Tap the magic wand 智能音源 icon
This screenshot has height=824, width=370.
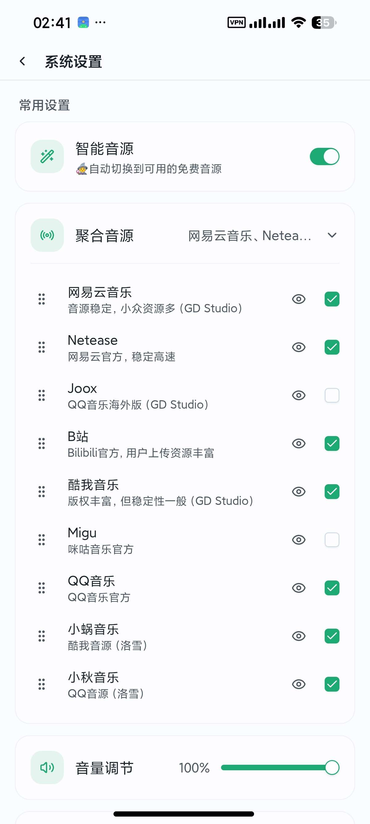pos(47,156)
